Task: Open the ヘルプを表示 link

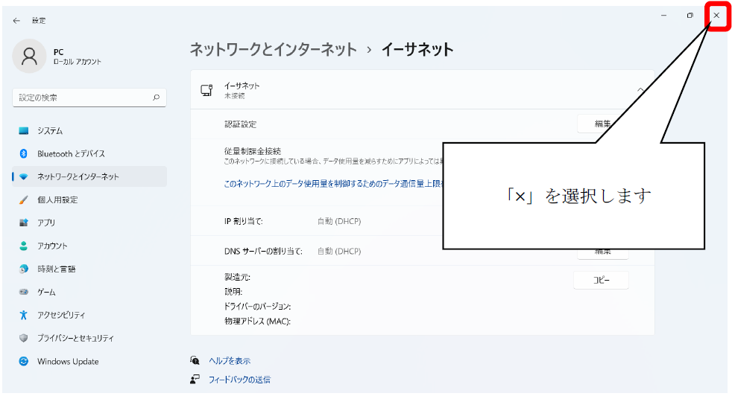Action: click(x=229, y=361)
